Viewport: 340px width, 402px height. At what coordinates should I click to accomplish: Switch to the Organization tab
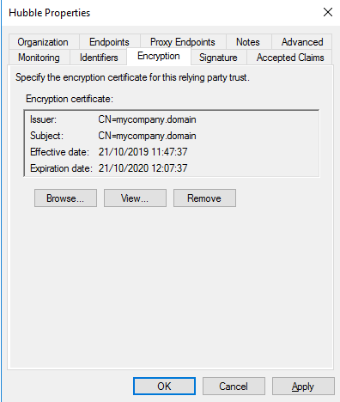(44, 42)
